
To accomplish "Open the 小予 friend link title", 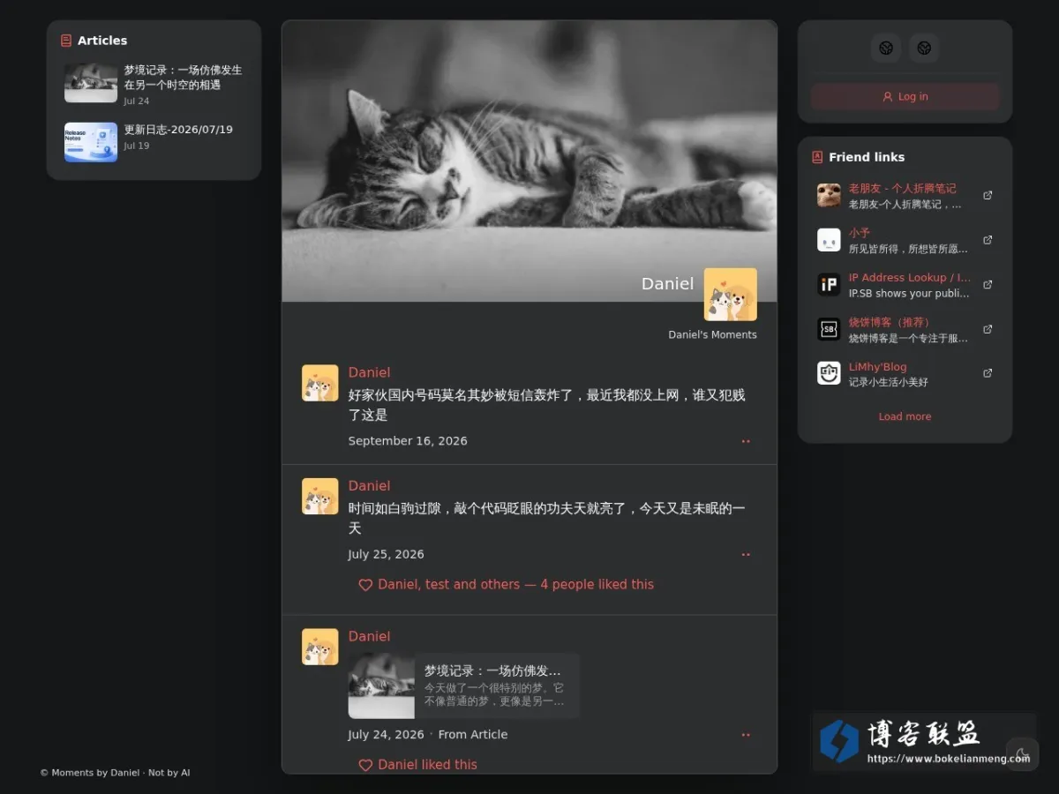I will [860, 233].
